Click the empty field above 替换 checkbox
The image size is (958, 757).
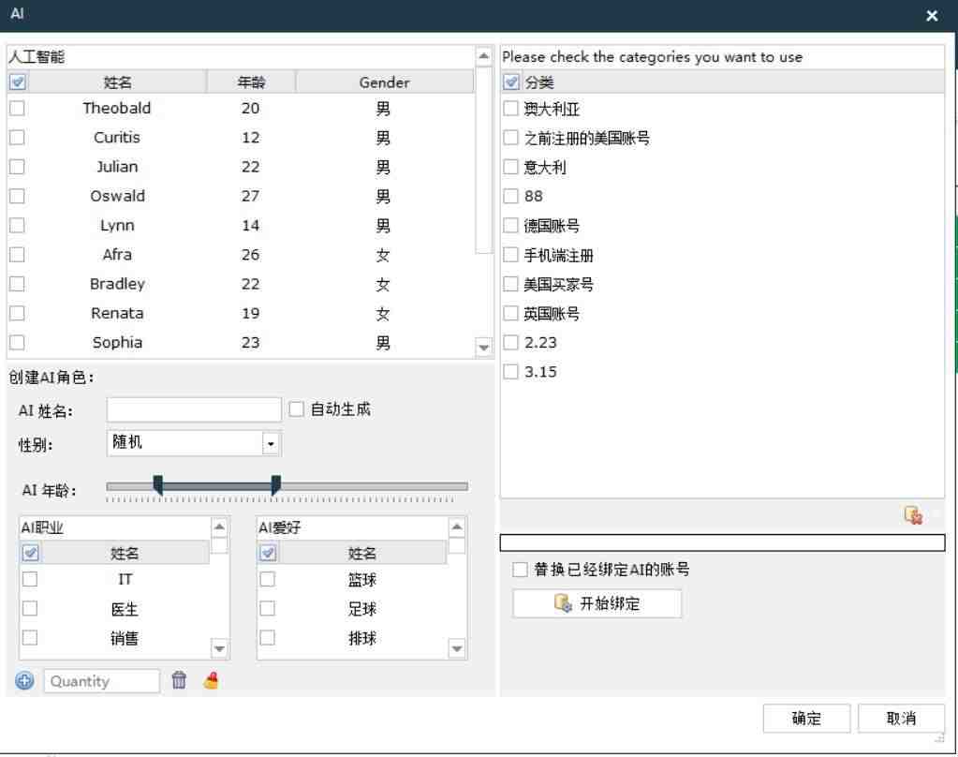click(722, 542)
